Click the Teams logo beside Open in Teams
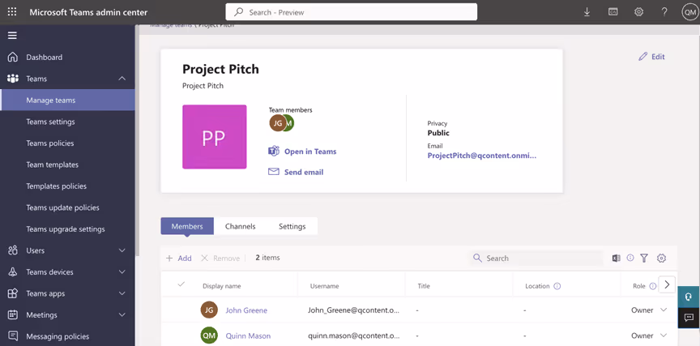 coord(274,151)
